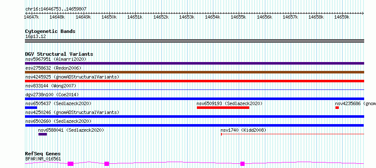376x168 pixels.
Task: Click the small red nsv4235686 variant block
Action: coord(337,108)
